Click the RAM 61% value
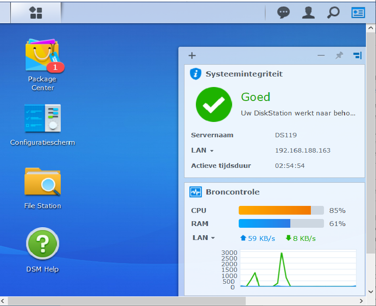 click(x=338, y=223)
